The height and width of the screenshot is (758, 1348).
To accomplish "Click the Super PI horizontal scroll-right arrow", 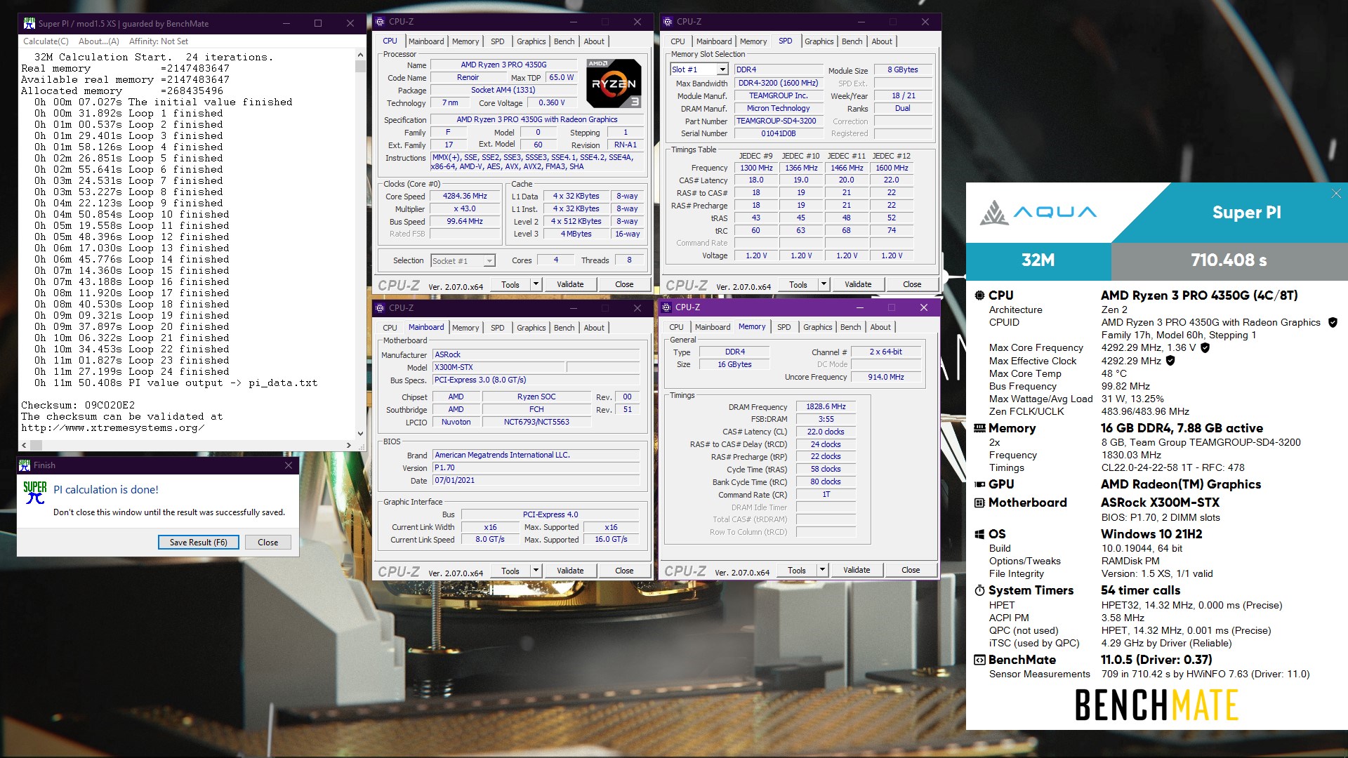I will click(x=348, y=445).
